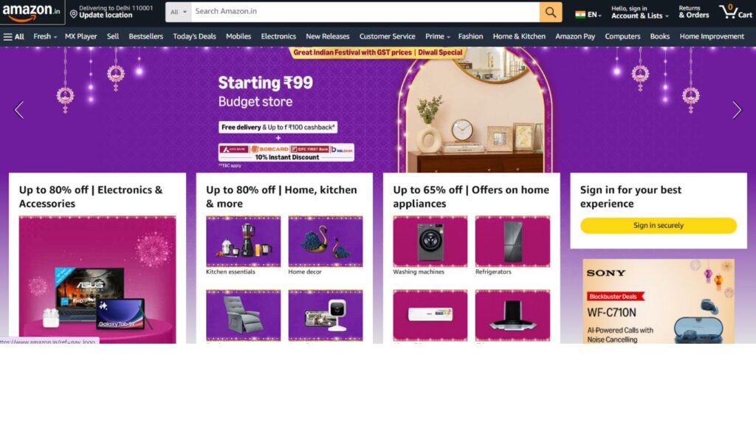
Task: Go to previous banner slide arrow
Action: click(x=18, y=110)
